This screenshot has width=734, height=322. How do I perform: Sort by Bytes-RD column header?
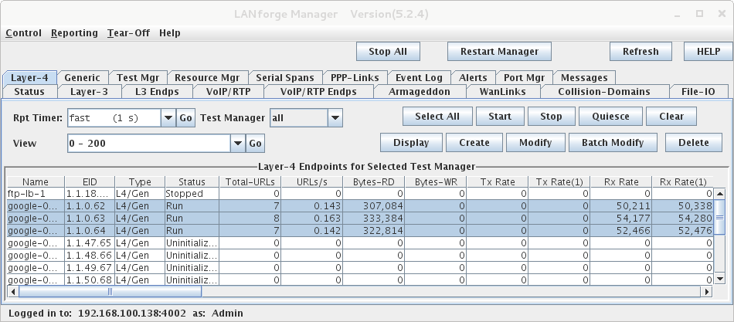click(373, 182)
